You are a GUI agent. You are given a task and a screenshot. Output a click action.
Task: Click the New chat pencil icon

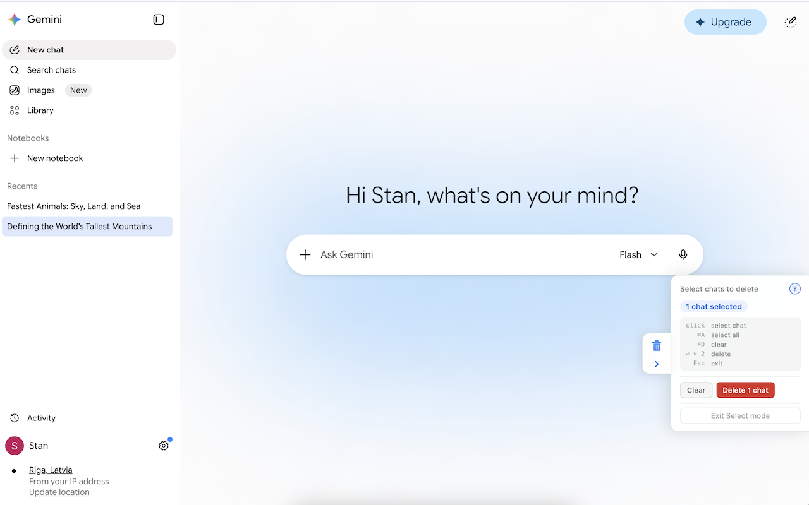[15, 50]
